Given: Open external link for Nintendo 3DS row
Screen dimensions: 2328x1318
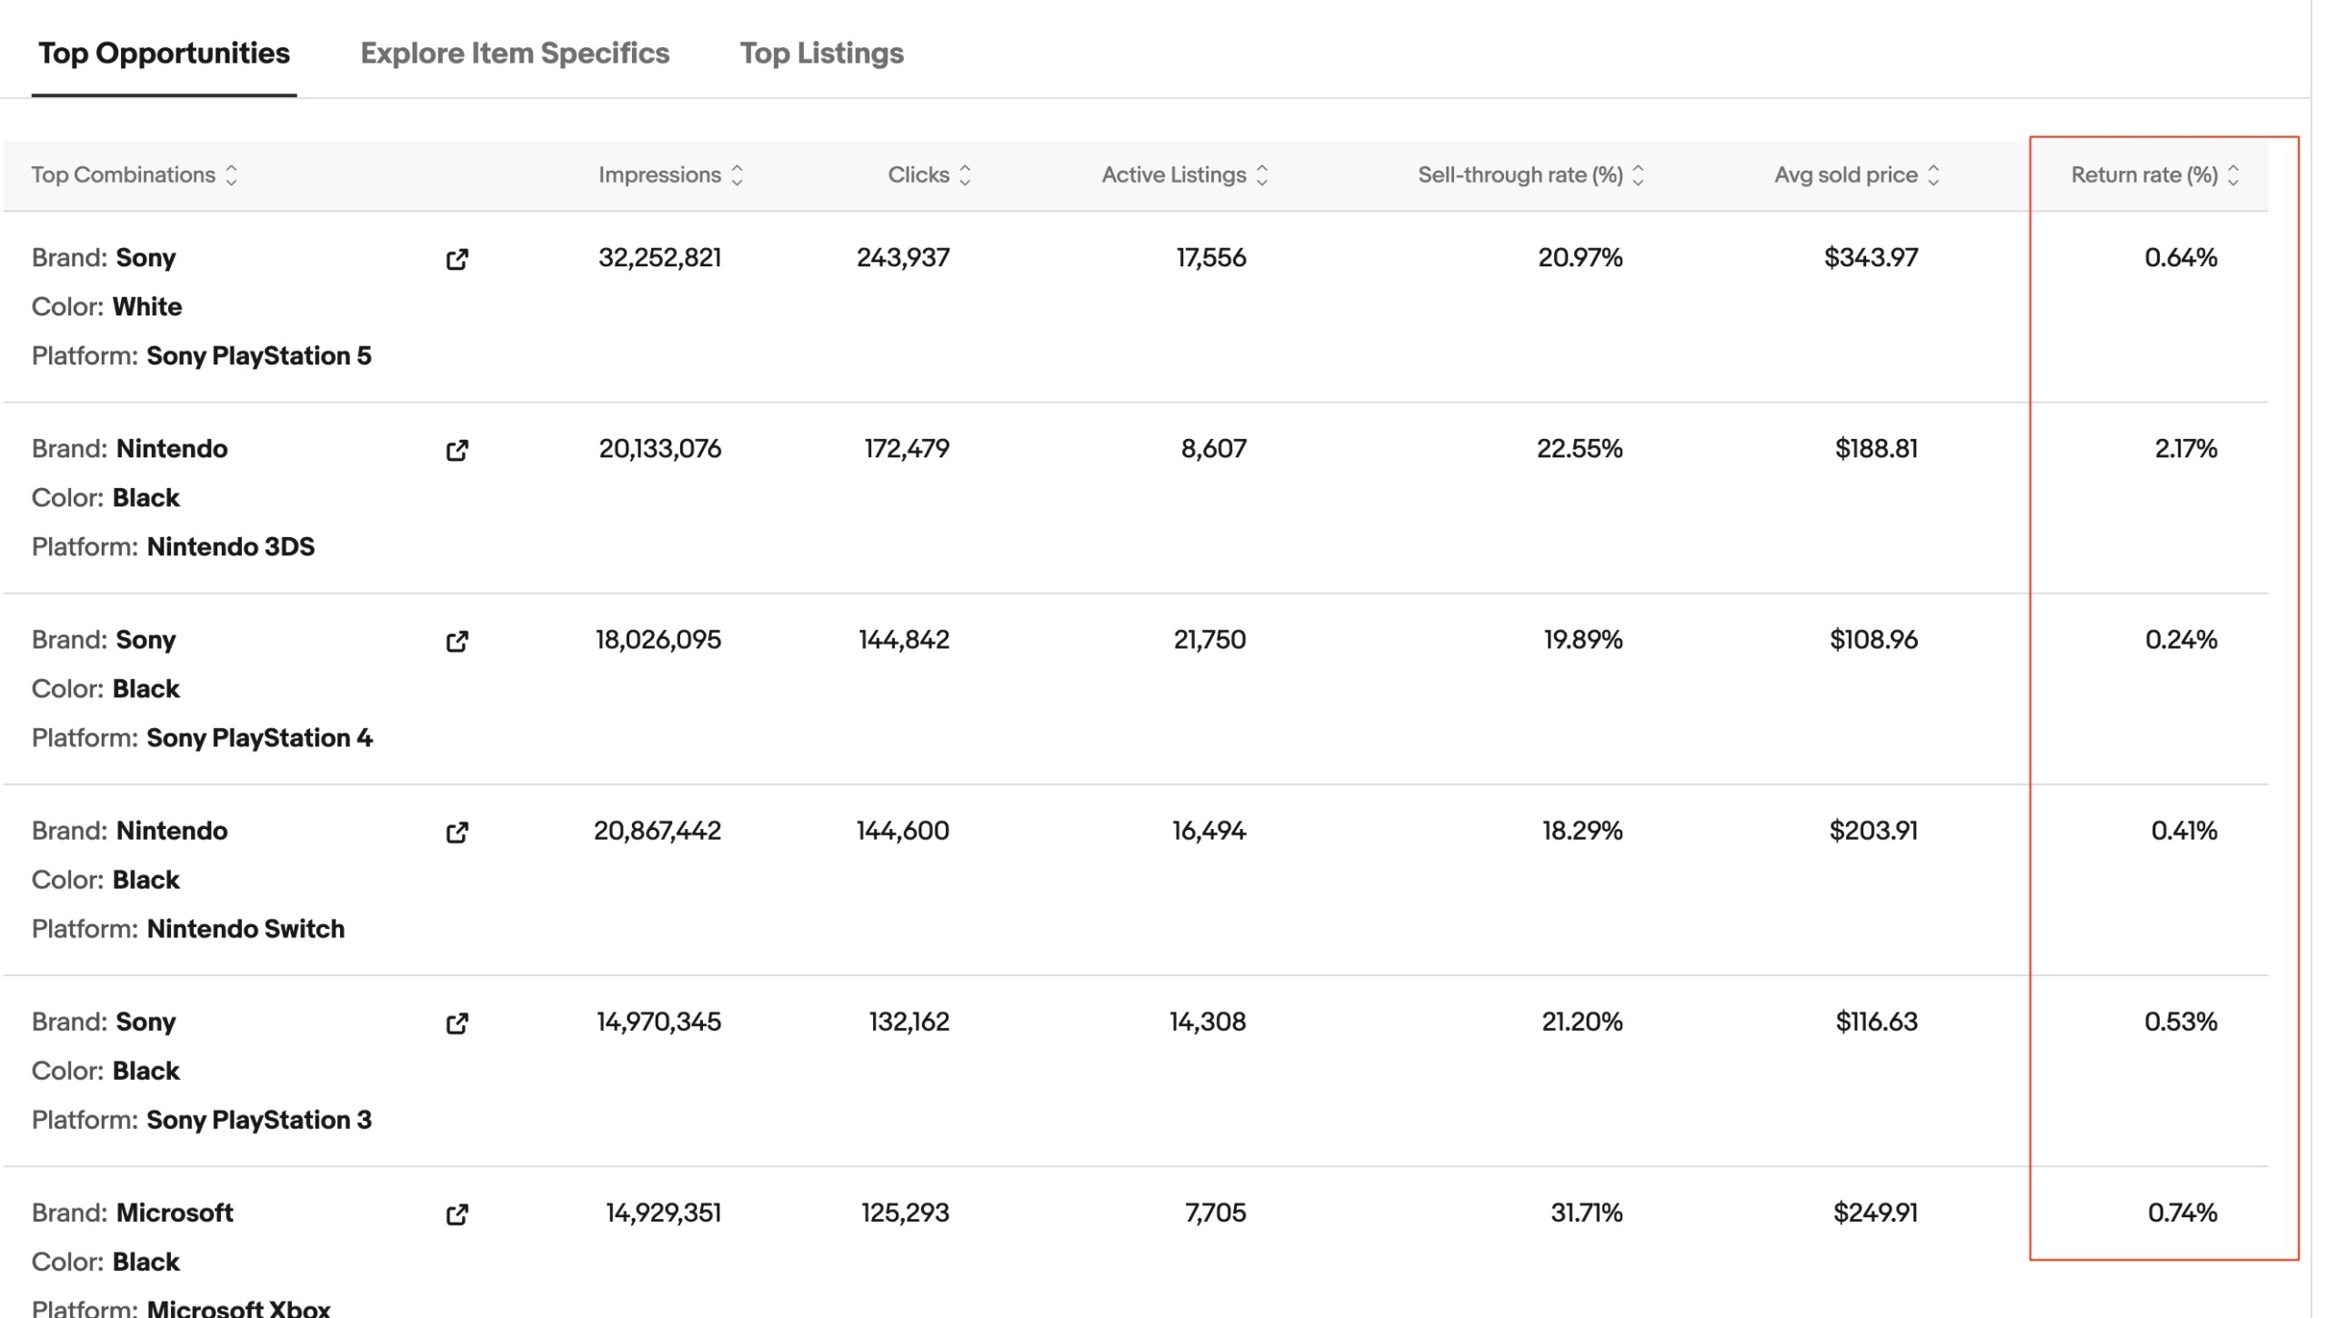Looking at the screenshot, I should click(x=457, y=451).
